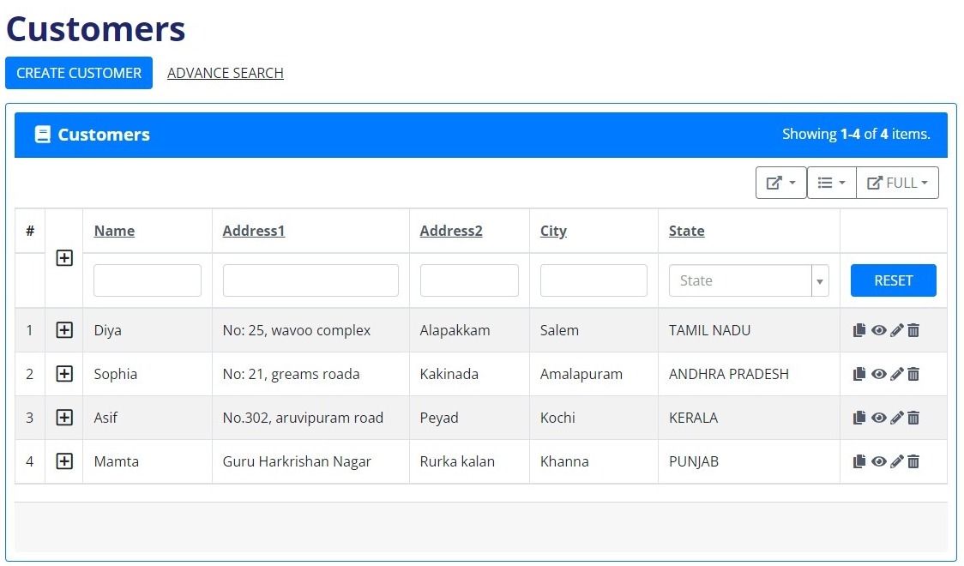This screenshot has width=964, height=566.
Task: Click the eye icon in Mamta's row
Action: coord(878,461)
